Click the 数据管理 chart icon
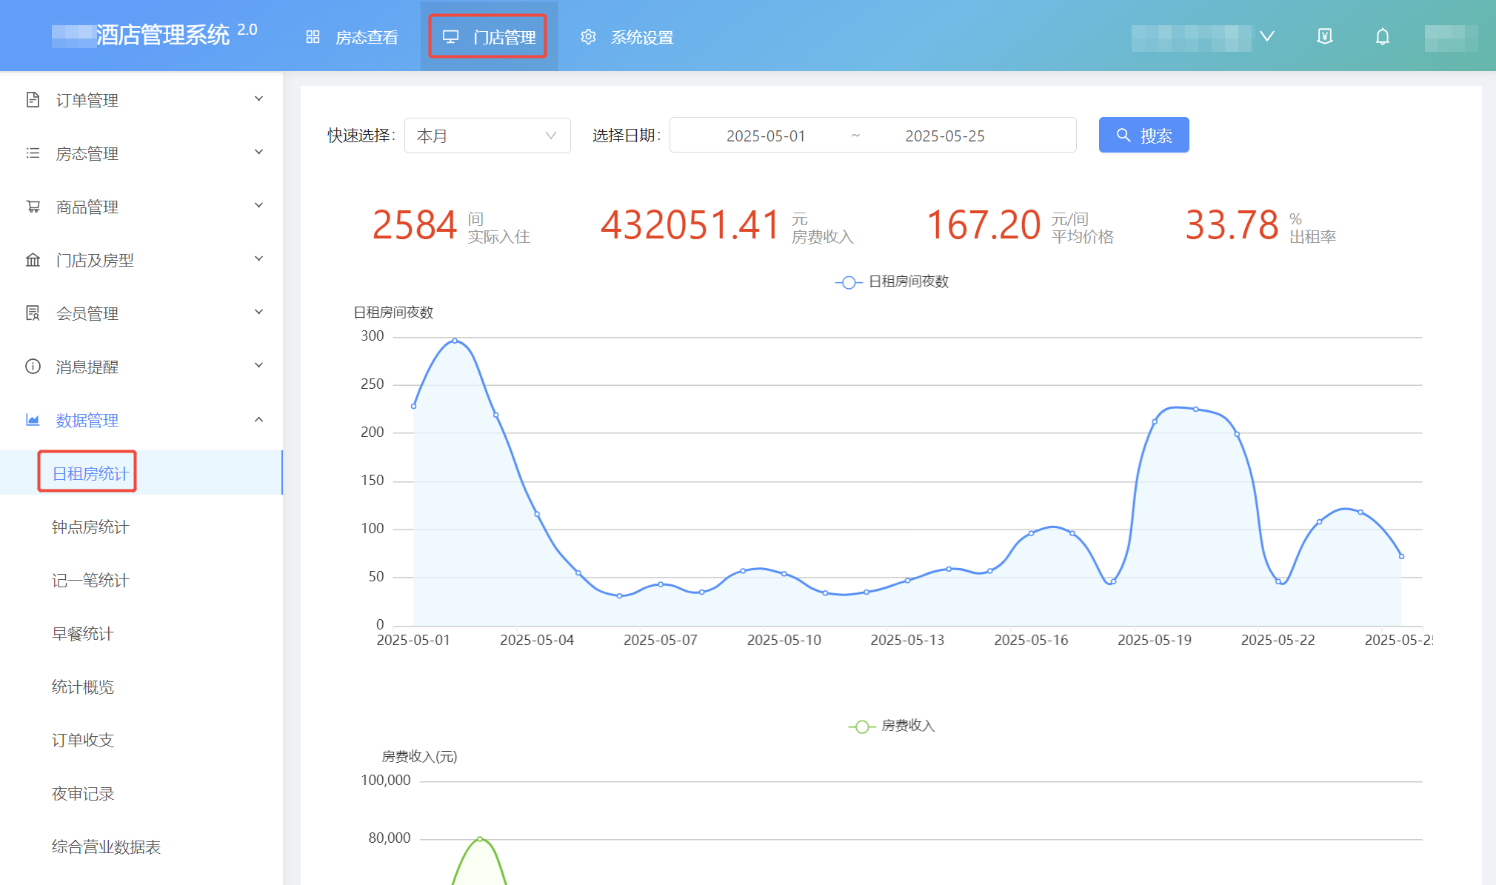 click(x=33, y=419)
